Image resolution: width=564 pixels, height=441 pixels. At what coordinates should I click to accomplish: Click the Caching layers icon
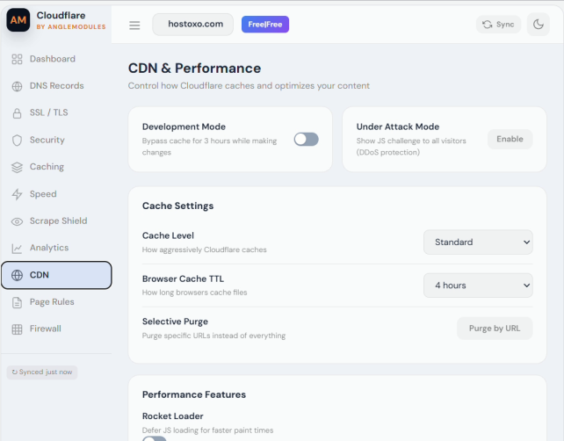pos(17,167)
